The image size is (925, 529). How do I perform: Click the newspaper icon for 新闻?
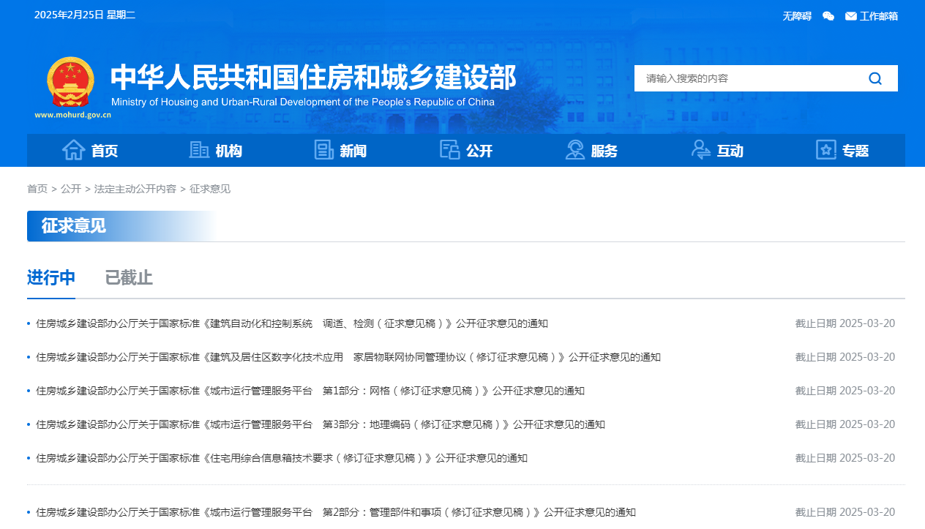click(x=323, y=150)
